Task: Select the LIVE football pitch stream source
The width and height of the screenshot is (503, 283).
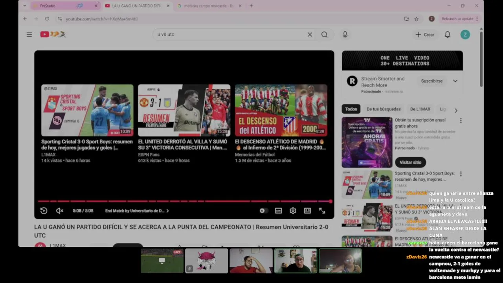Action: (x=162, y=261)
